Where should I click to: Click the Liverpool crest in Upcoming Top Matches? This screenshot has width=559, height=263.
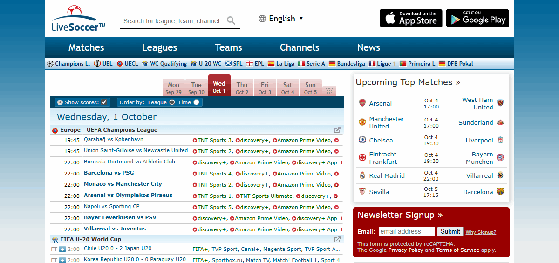tap(500, 140)
